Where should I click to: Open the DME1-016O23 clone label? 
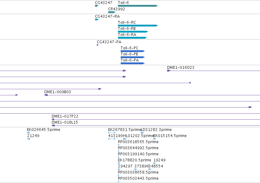tap(181, 68)
